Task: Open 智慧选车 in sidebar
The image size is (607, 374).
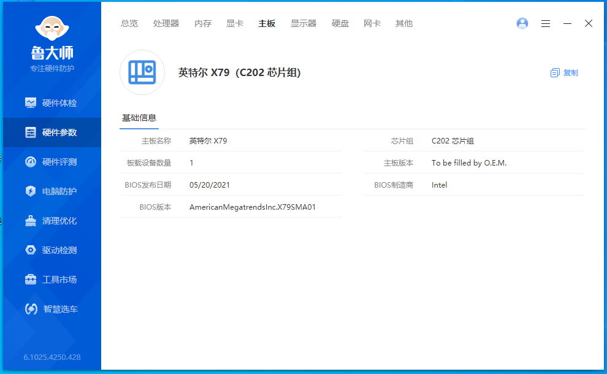Action: (52, 309)
